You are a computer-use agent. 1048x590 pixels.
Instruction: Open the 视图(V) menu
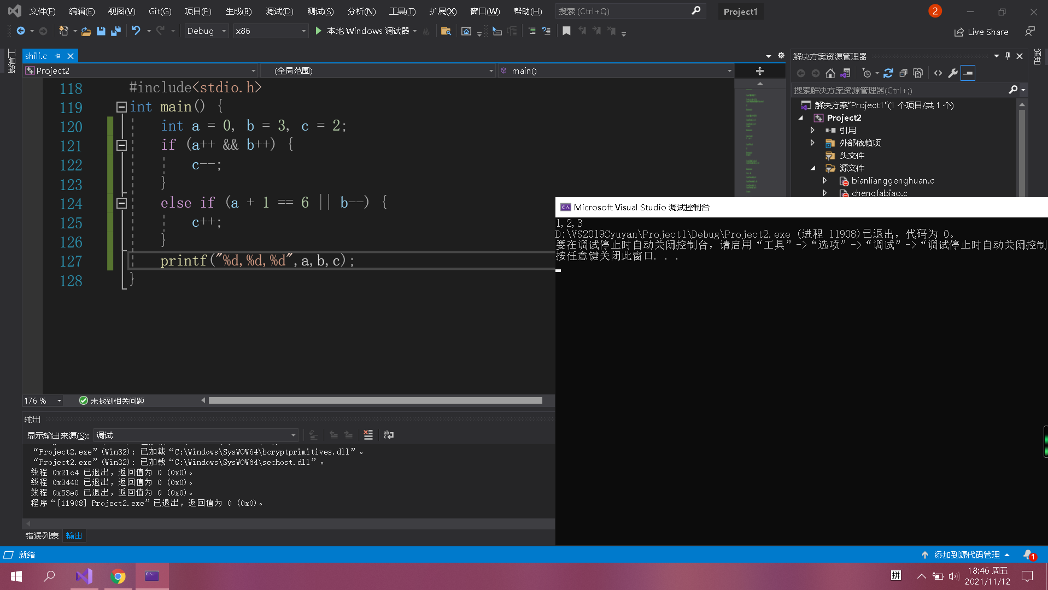coord(121,11)
